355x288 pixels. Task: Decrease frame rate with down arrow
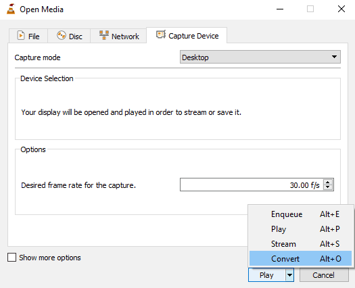click(327, 187)
